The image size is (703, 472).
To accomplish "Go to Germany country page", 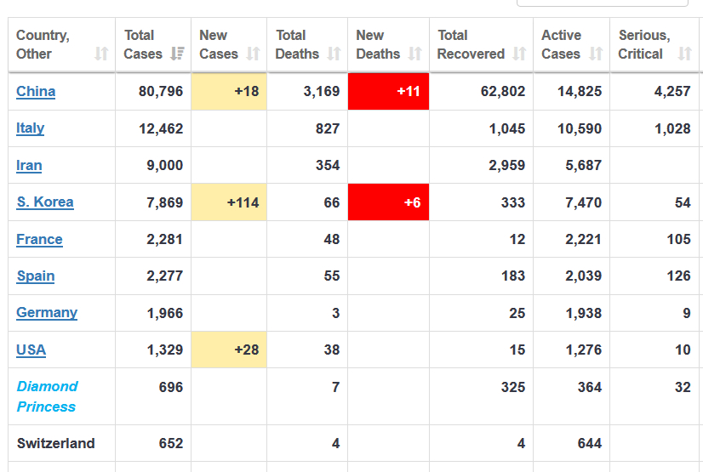I will point(47,312).
